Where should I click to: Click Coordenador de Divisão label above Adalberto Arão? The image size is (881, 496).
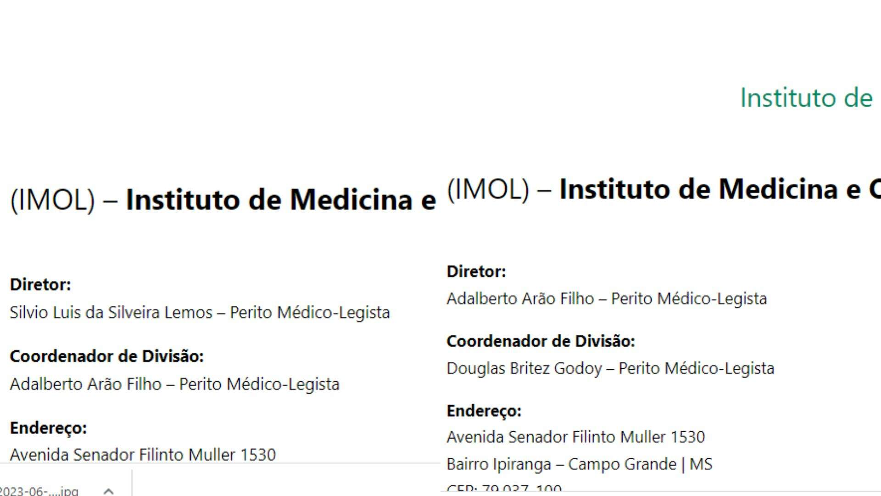(107, 356)
